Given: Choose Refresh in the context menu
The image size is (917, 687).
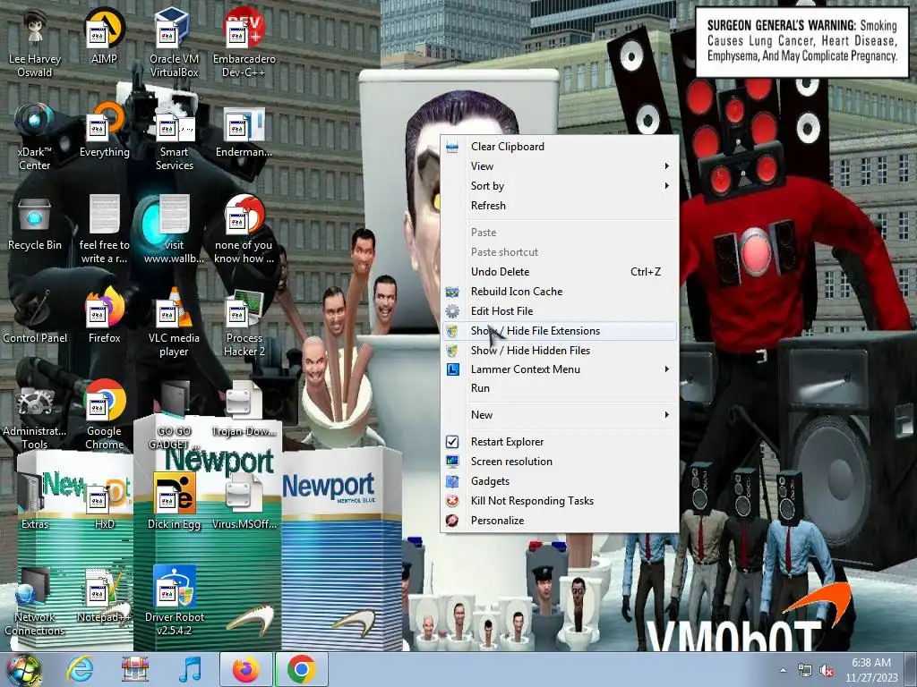Looking at the screenshot, I should click(560, 206).
